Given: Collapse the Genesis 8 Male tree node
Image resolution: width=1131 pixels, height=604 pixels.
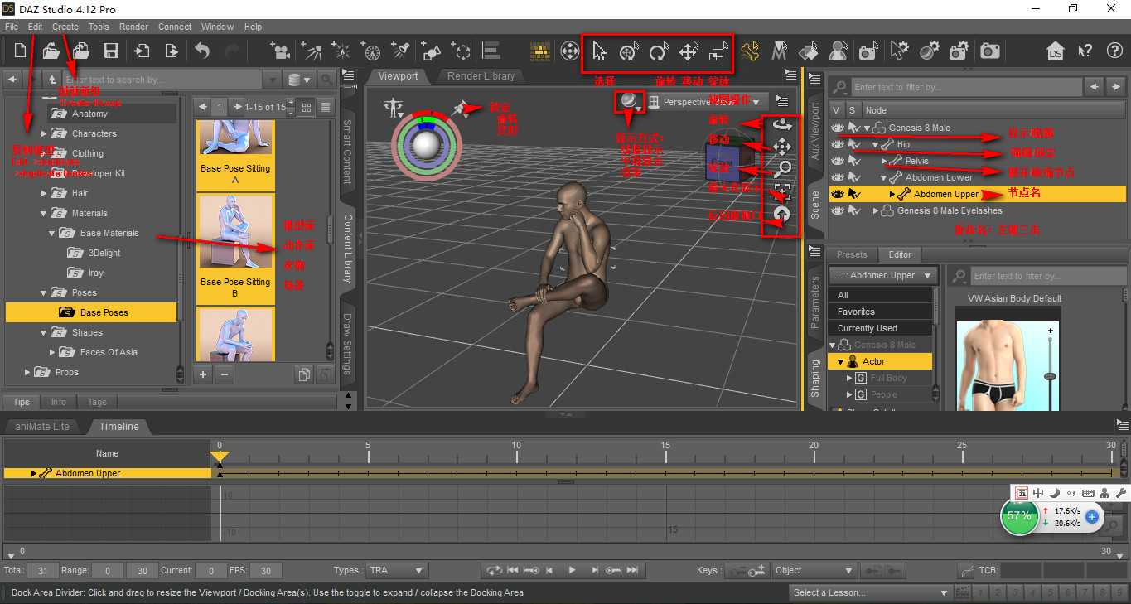Looking at the screenshot, I should point(868,128).
